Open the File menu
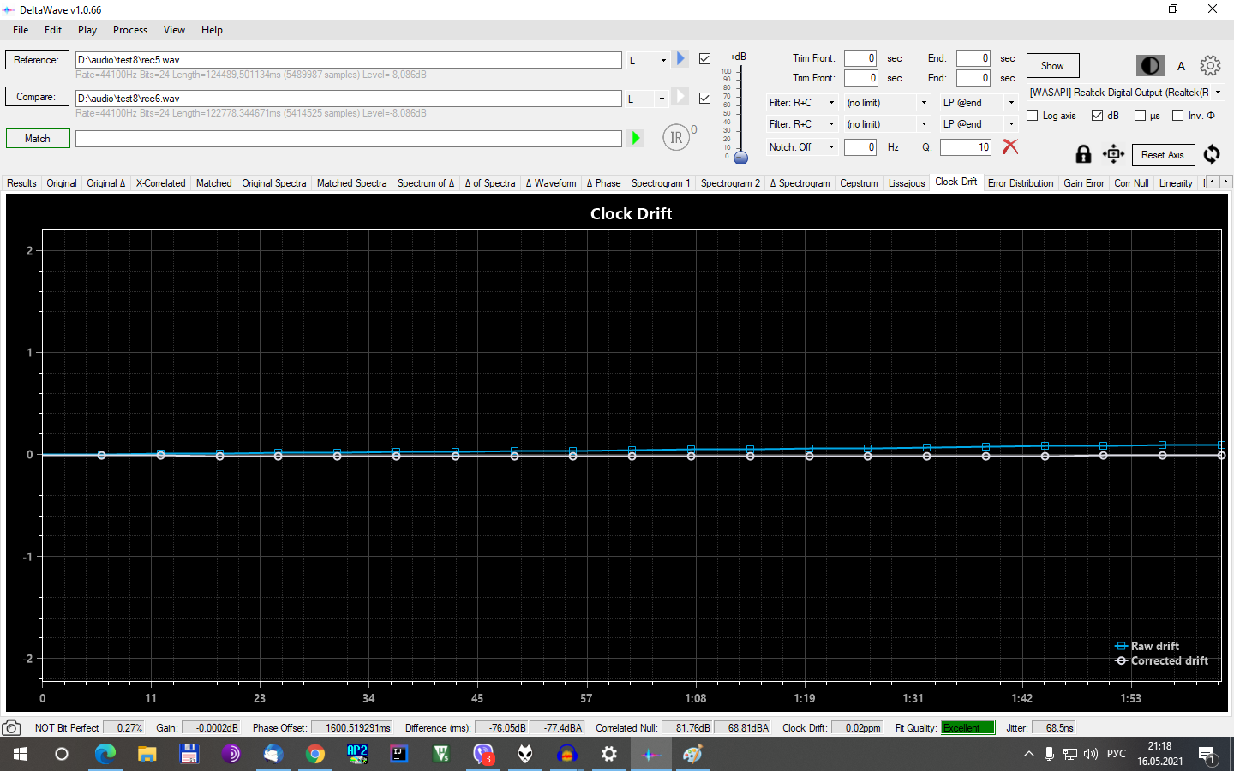Image resolution: width=1234 pixels, height=771 pixels. 21,30
